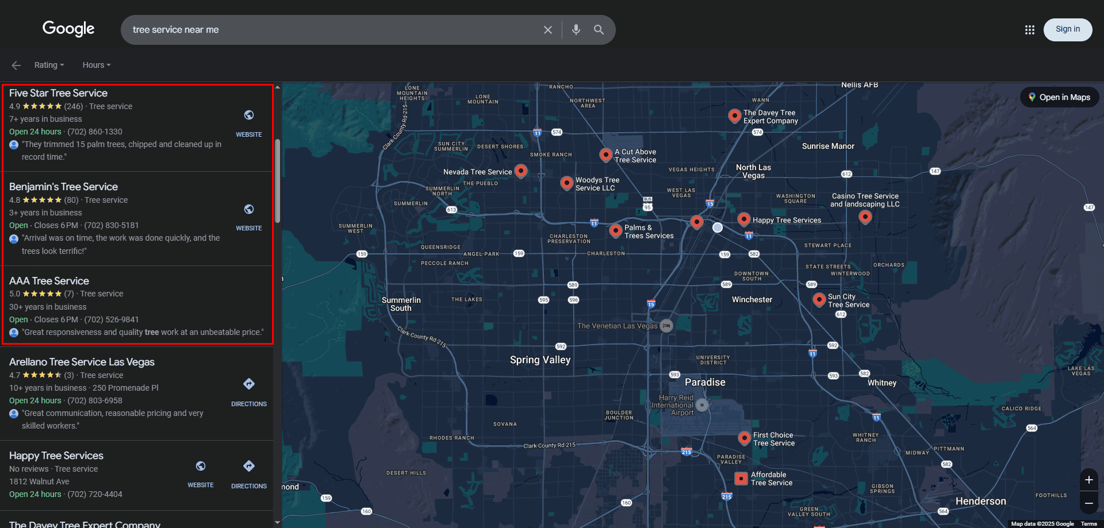
Task: Select A Cut Above Tree Service pin
Action: tap(605, 154)
